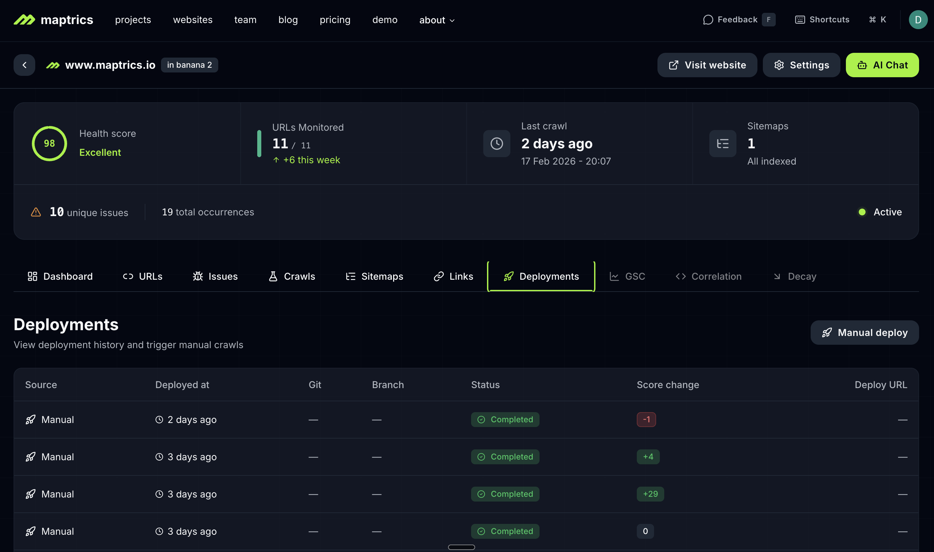Click the clock icon beside Last crawl
This screenshot has width=934, height=552.
tap(496, 144)
